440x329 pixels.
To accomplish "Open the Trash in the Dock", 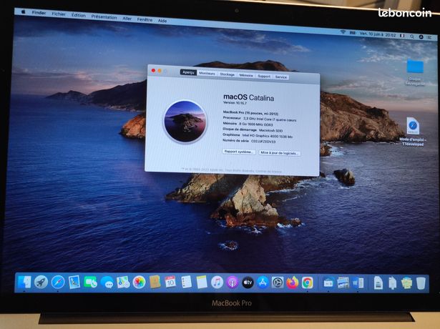I will [421, 283].
